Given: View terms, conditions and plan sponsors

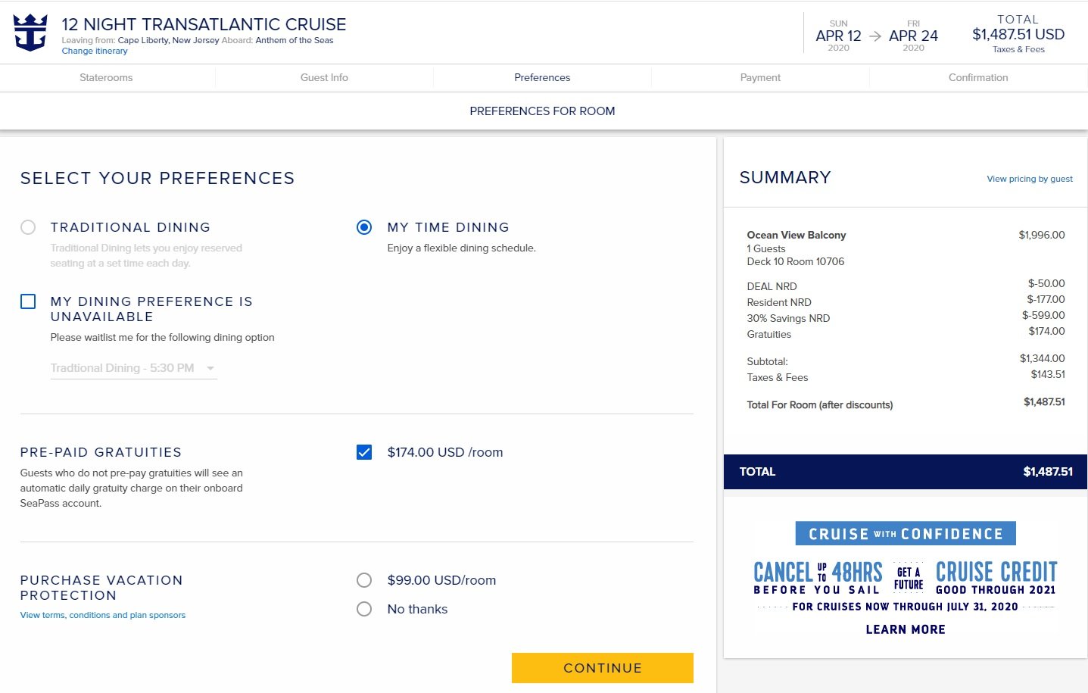Looking at the screenshot, I should point(103,615).
